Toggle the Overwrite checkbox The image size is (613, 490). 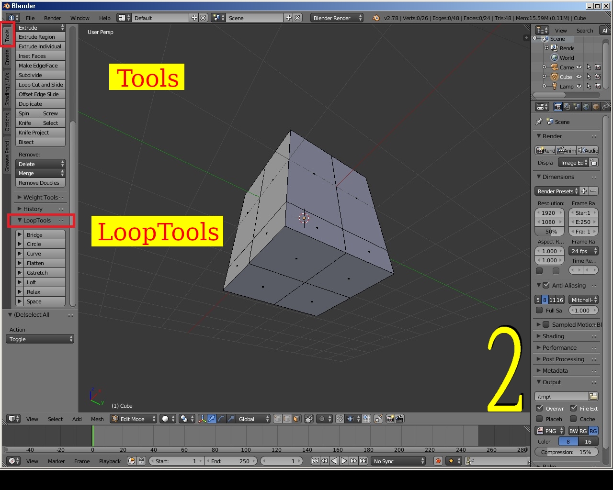tap(539, 408)
